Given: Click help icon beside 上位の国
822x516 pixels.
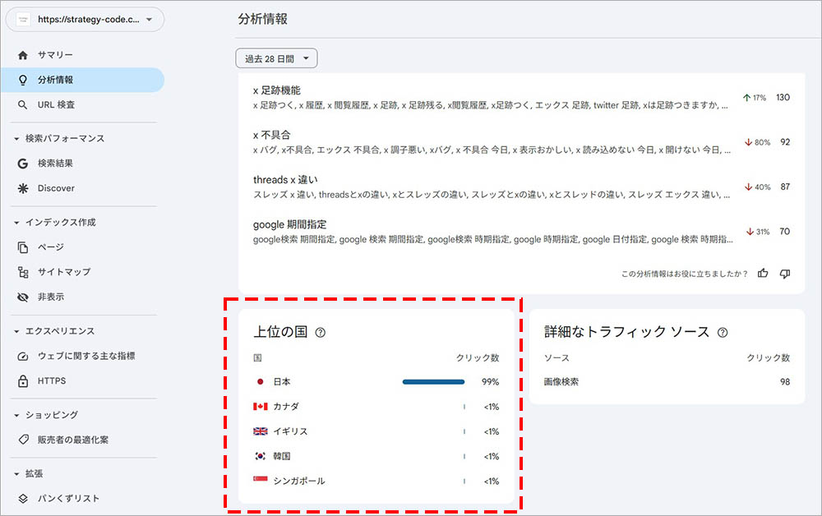Looking at the screenshot, I should (x=321, y=333).
